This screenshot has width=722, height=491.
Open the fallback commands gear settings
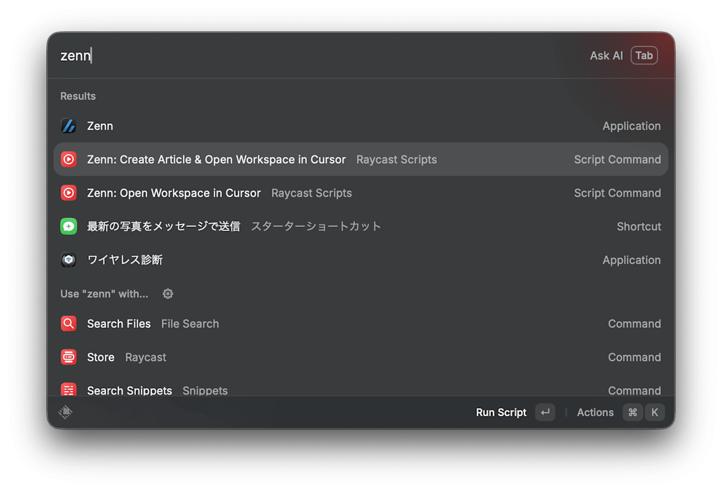click(x=168, y=294)
